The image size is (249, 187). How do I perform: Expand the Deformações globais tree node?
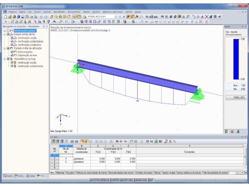5,31
